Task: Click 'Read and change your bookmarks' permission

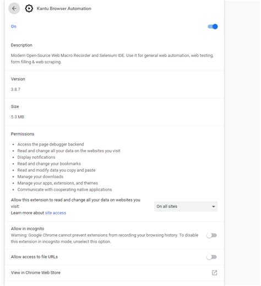Action: (x=49, y=164)
